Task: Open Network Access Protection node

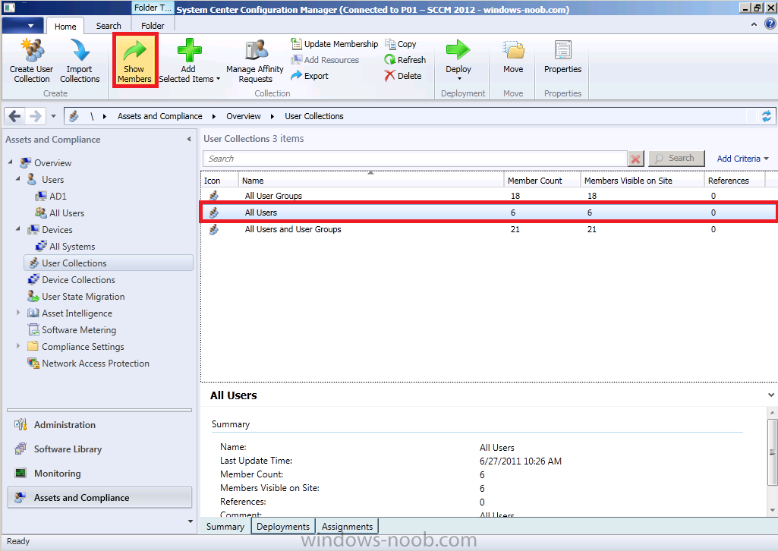Action: point(88,364)
